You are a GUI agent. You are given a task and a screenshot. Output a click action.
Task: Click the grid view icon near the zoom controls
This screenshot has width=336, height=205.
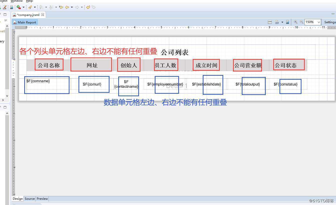point(269,22)
